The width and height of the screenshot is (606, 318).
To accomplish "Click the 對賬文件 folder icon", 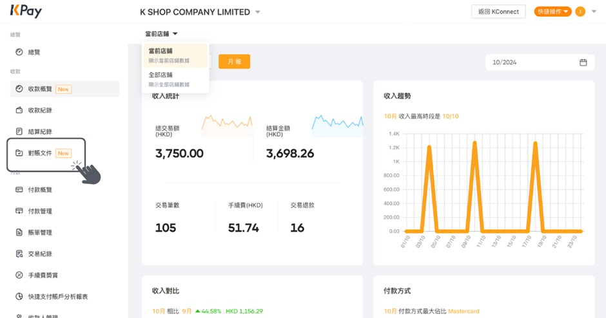I will 19,153.
